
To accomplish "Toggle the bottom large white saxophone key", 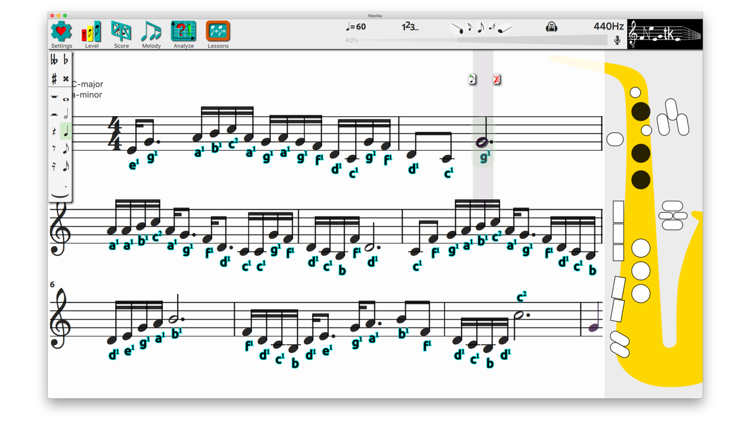I will (641, 294).
